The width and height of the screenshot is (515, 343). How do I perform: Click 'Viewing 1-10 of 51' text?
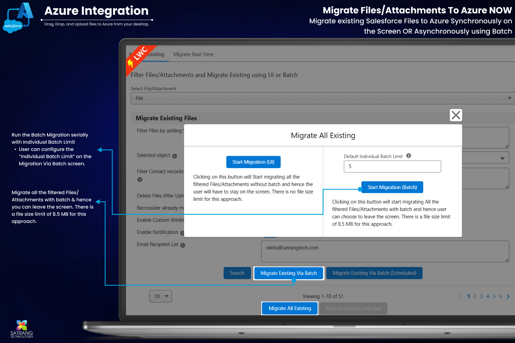(x=323, y=296)
